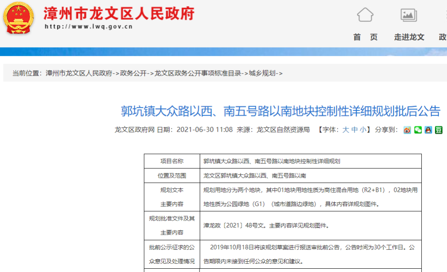Click the house icon above 首页
The width and height of the screenshot is (447, 272).
[365, 15]
